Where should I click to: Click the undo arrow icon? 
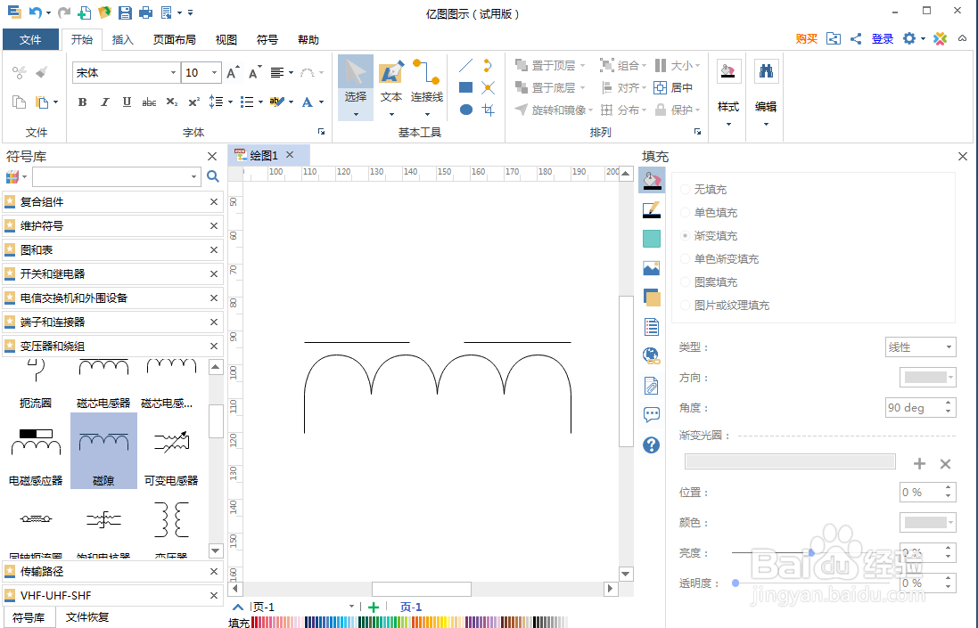[35, 12]
